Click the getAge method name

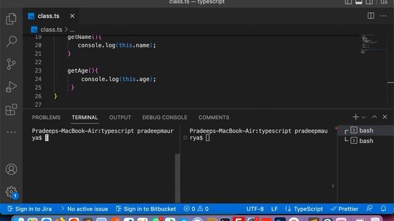[x=78, y=71]
